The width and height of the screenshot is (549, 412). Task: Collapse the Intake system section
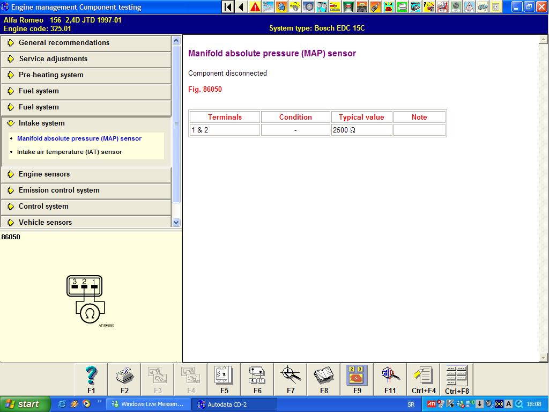[86, 123]
